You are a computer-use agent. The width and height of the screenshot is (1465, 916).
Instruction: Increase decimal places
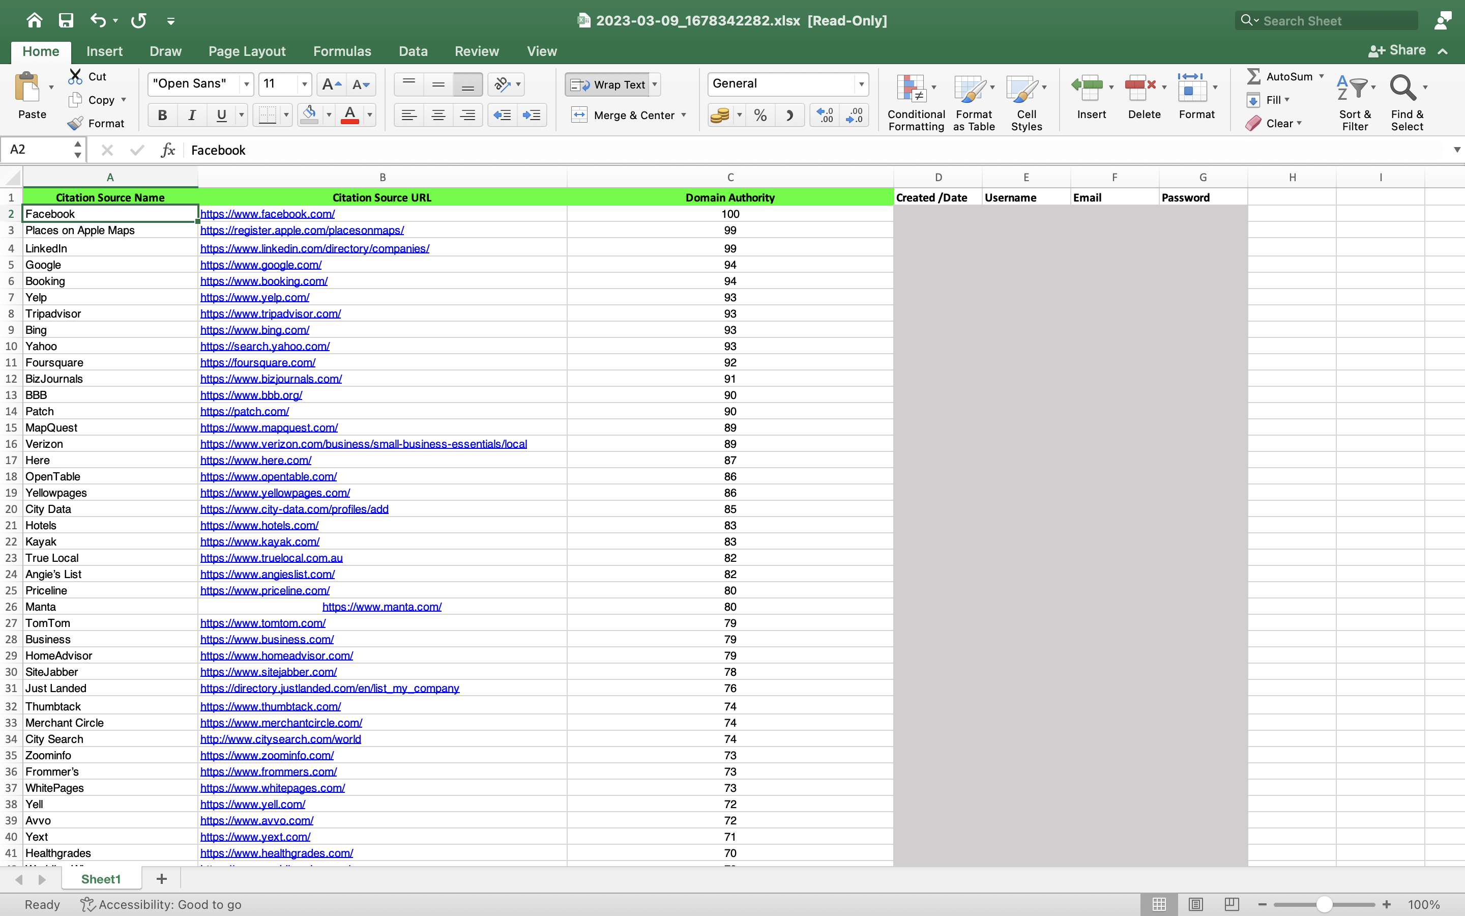[x=825, y=115]
